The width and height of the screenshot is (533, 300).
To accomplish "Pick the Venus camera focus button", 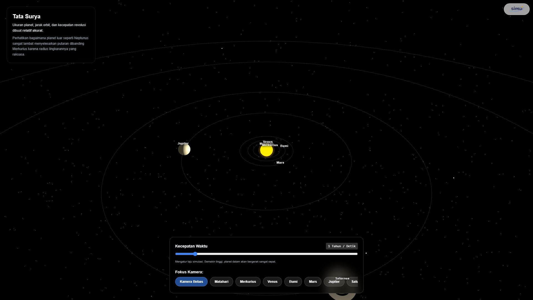I will pos(272,282).
